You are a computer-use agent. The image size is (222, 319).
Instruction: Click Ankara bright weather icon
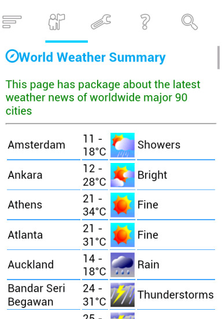click(123, 175)
